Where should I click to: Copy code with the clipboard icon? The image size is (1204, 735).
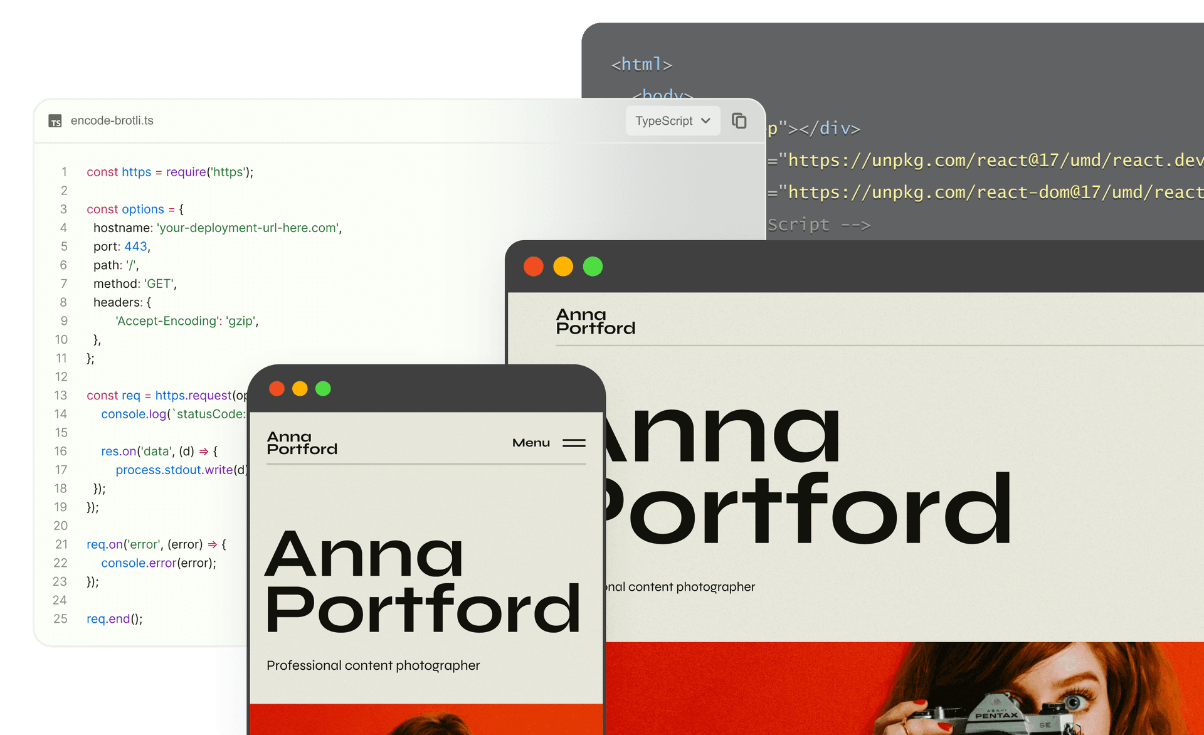pyautogui.click(x=739, y=120)
